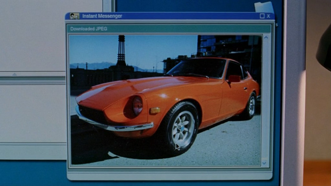Click the 'Downloaded JPEG' header text

pyautogui.click(x=89, y=29)
